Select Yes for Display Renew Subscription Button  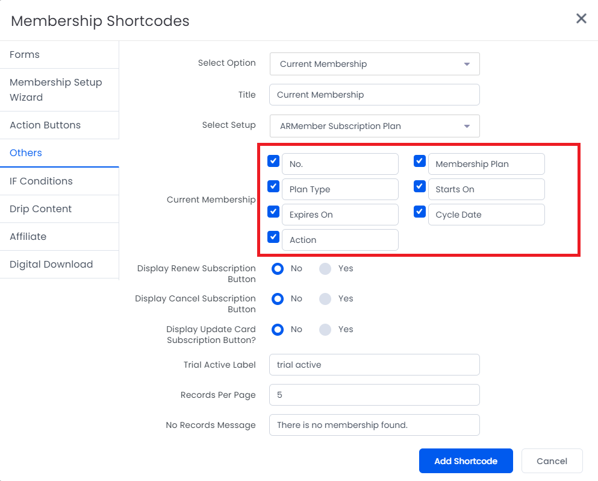[x=325, y=269]
